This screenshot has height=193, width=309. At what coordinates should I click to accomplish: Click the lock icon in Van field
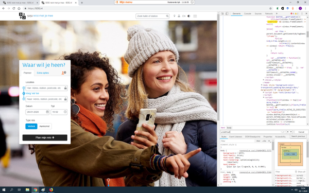pyautogui.click(x=65, y=88)
